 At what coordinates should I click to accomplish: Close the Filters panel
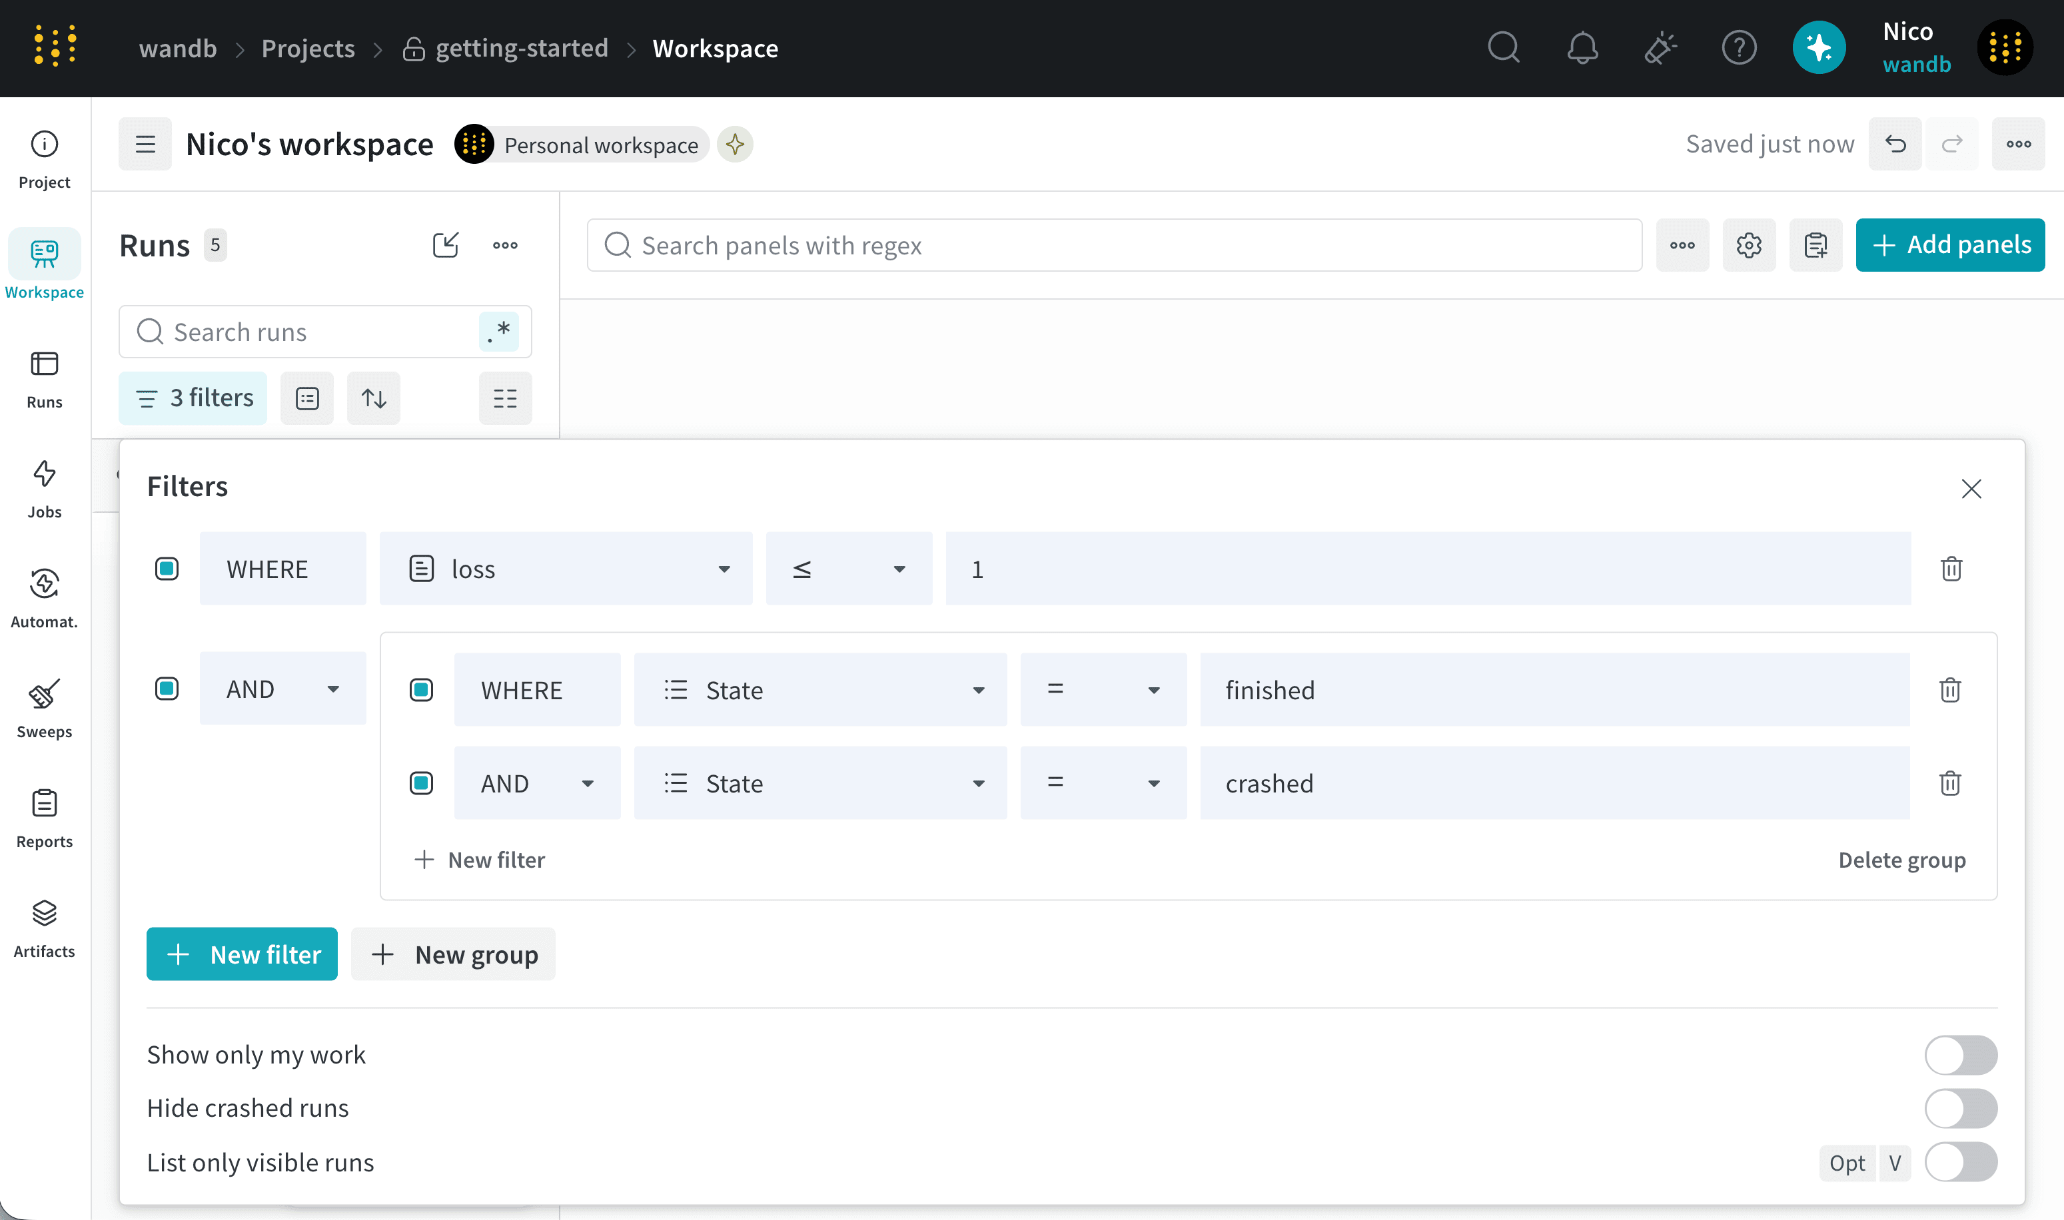pyautogui.click(x=1971, y=489)
